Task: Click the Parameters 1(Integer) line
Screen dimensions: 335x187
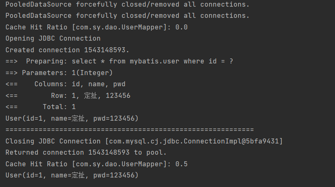Action: pyautogui.click(x=59, y=73)
